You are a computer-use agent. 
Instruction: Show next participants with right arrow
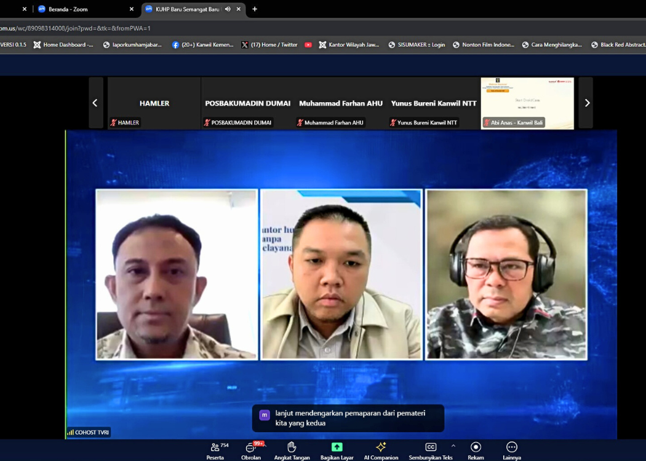(586, 103)
